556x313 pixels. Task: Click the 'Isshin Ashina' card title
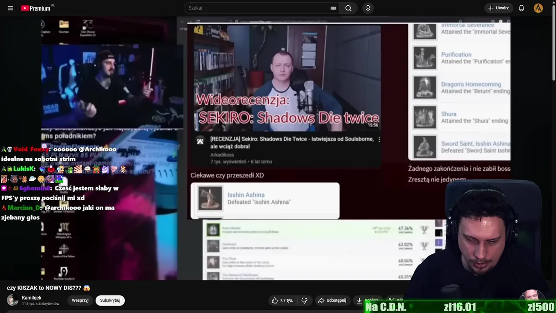(246, 195)
